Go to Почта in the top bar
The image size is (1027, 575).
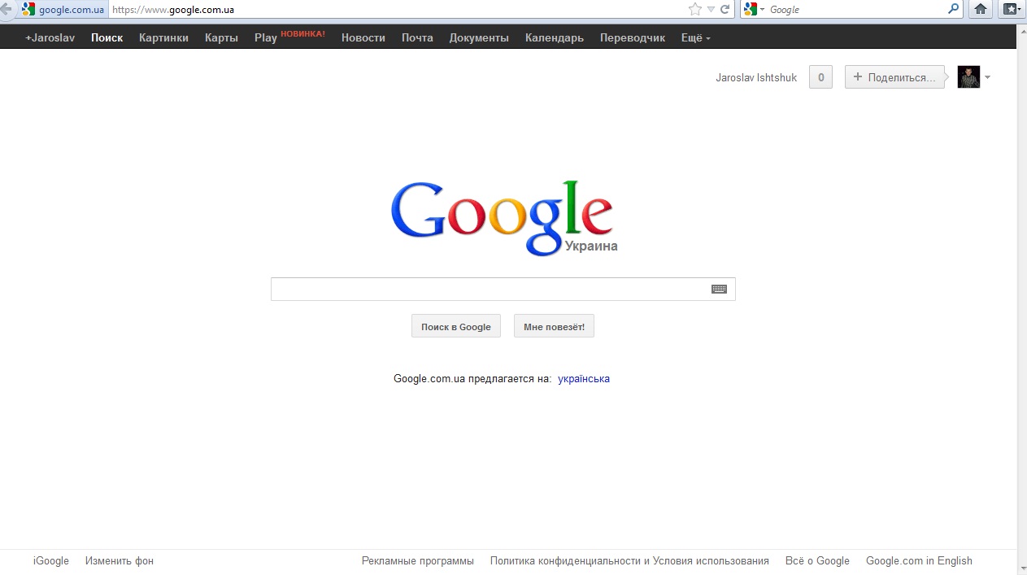[417, 37]
